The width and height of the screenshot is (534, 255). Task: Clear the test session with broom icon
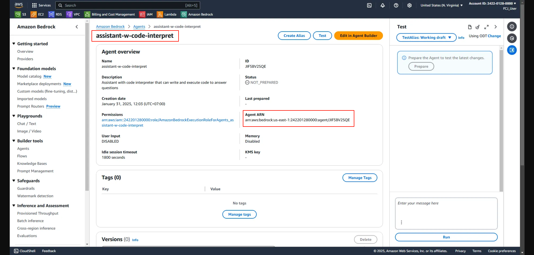(478, 27)
